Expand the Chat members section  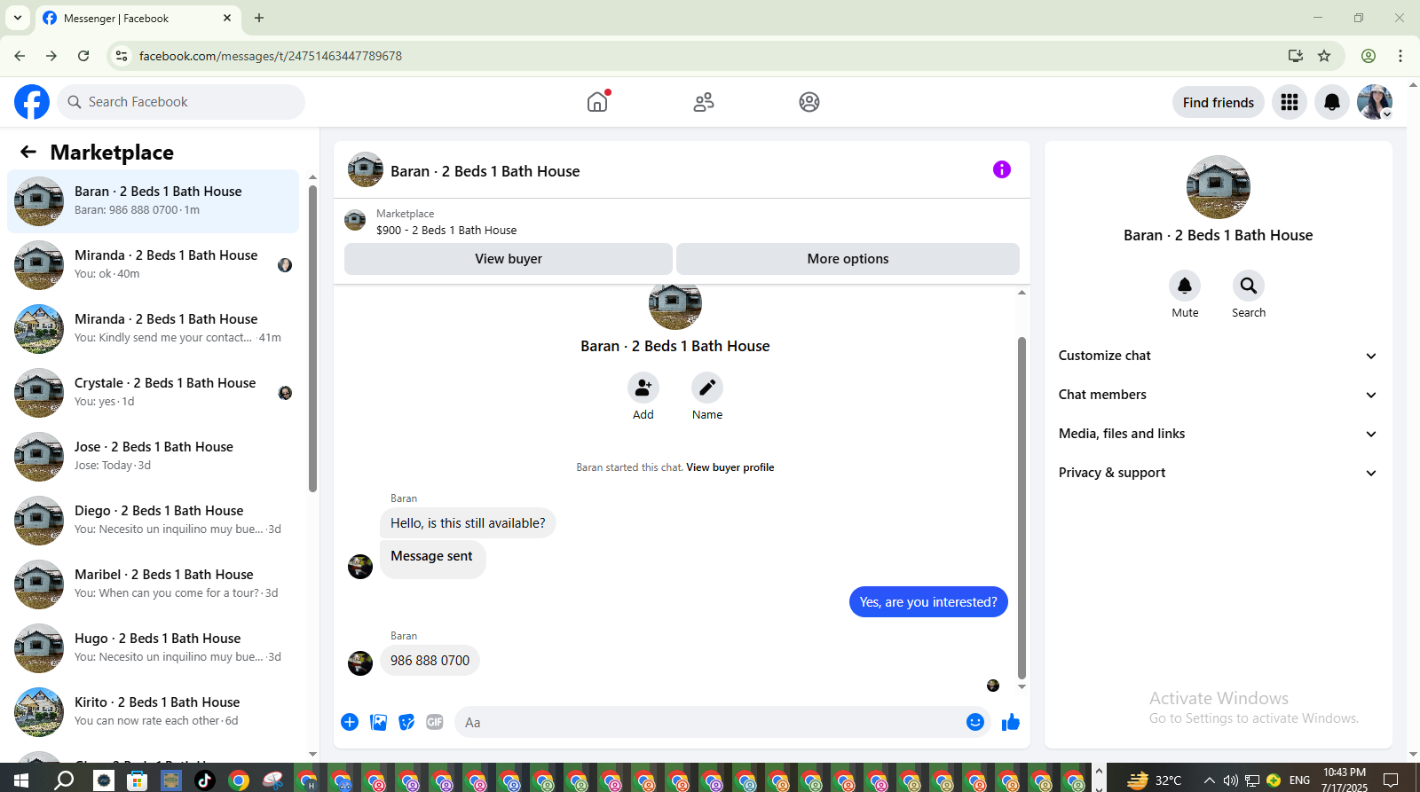point(1218,395)
